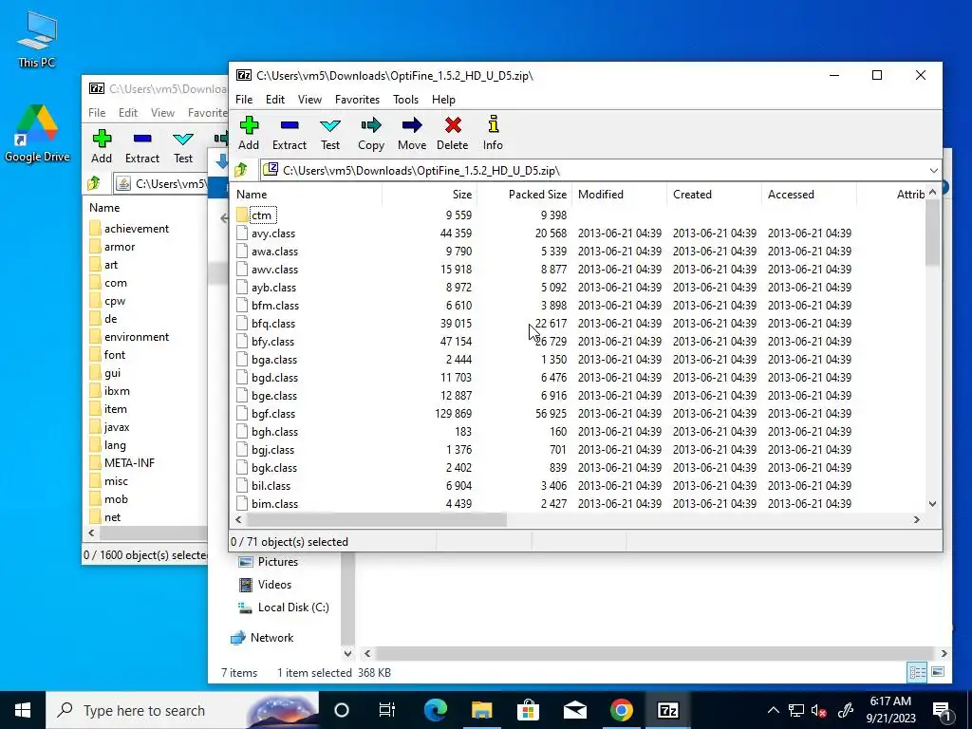
Task: Select Local Disk (C:) in Explorer
Action: [x=293, y=607]
